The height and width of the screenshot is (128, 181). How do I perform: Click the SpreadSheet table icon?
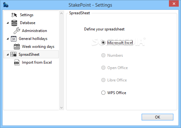14,54
